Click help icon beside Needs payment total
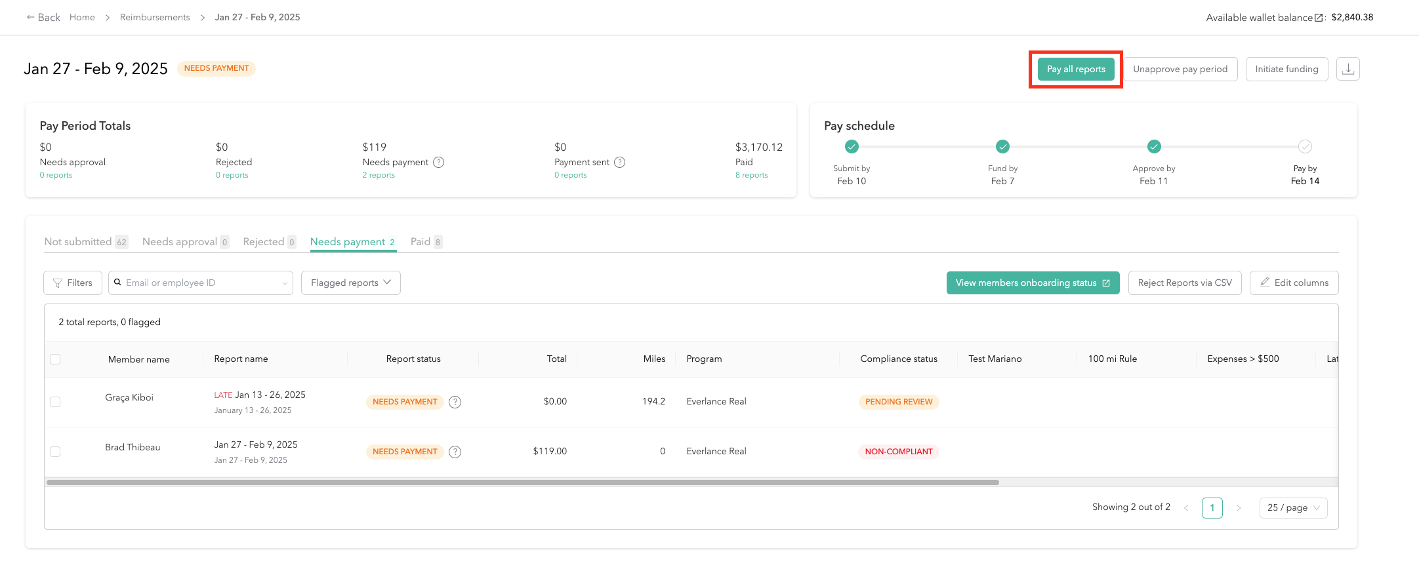The width and height of the screenshot is (1419, 569). point(439,162)
